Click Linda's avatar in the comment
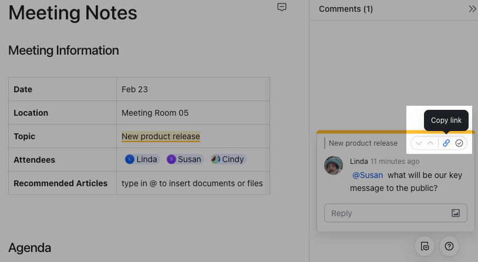Viewport: 478px width, 262px height. [334, 165]
